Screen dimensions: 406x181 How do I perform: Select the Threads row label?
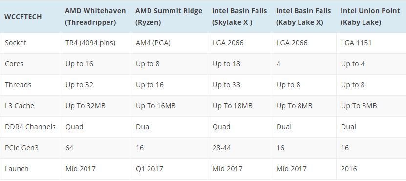point(18,85)
